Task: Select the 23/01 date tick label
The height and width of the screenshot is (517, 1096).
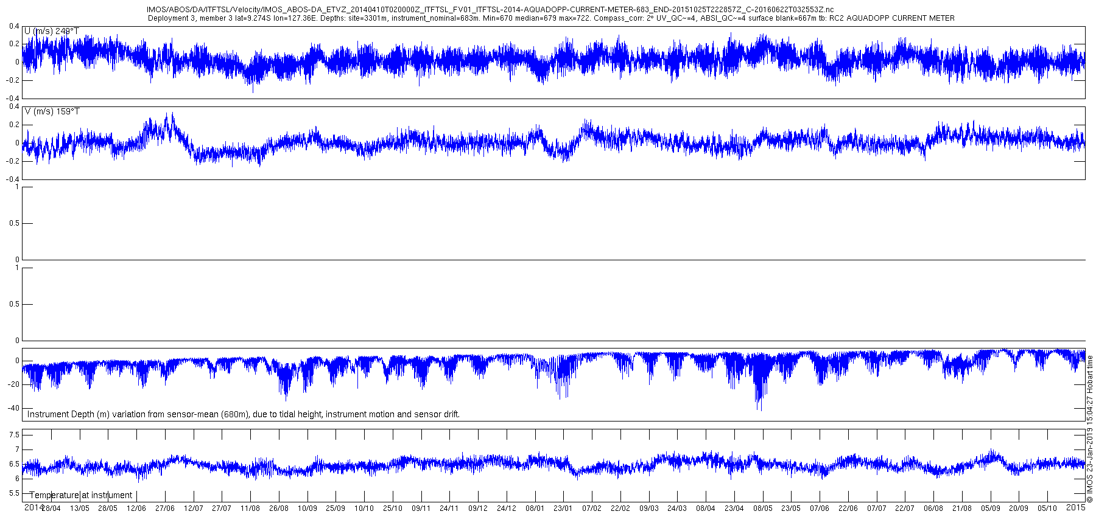Action: click(x=563, y=508)
